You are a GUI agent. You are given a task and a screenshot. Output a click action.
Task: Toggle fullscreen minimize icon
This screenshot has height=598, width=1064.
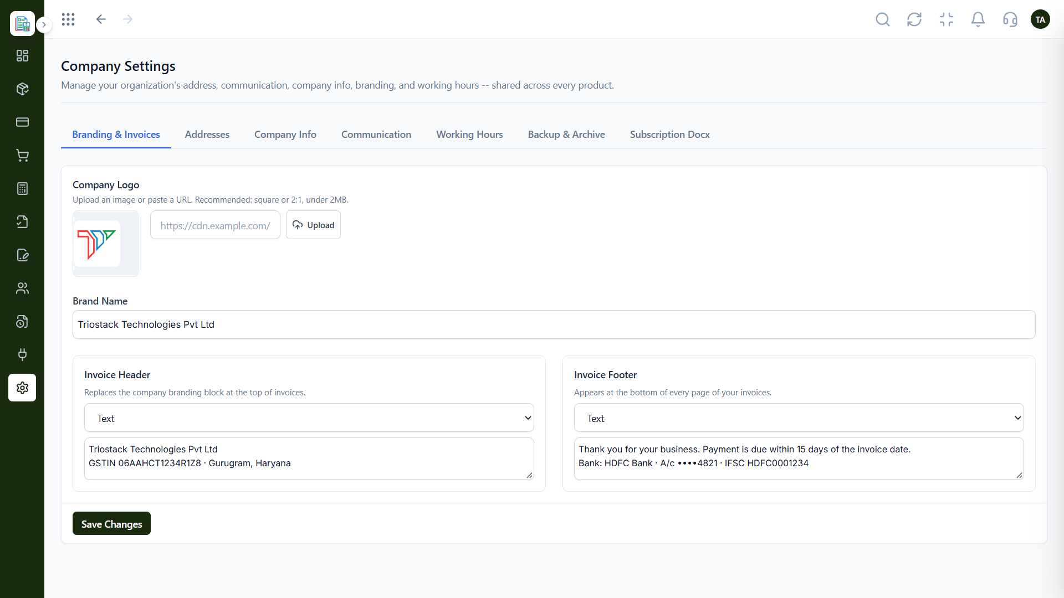947,19
